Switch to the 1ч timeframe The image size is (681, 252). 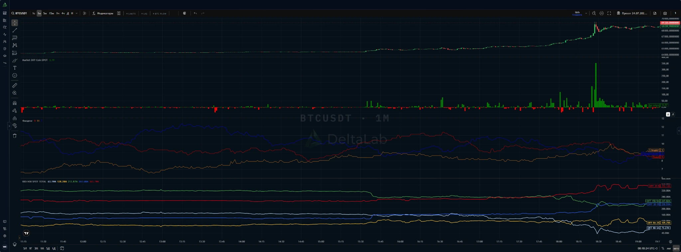[x=58, y=13]
